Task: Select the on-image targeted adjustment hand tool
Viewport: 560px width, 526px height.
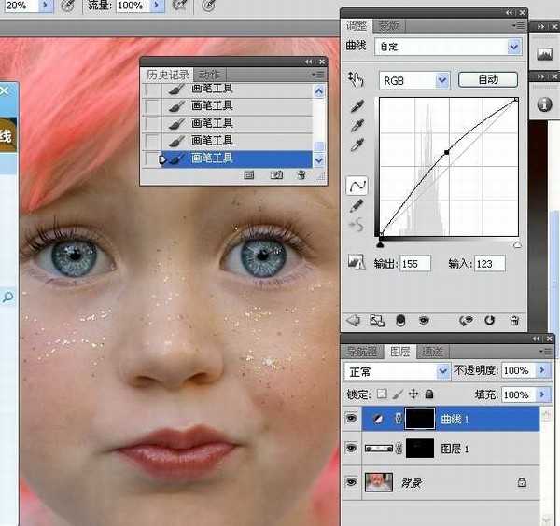Action: click(x=355, y=80)
